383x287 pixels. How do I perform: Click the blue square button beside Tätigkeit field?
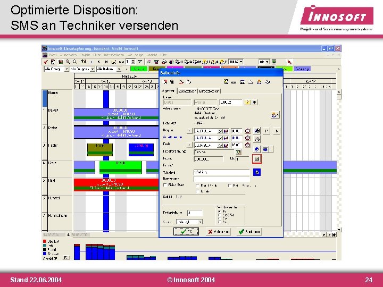point(257,172)
